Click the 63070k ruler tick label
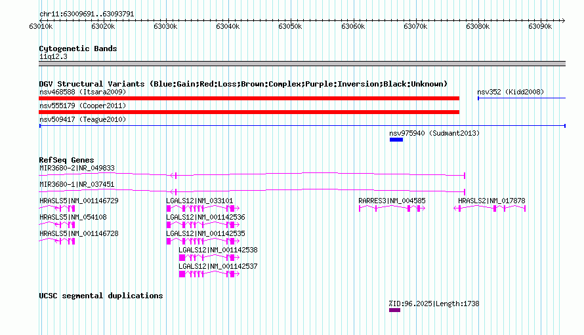Viewport: 584px width, 335px height. click(415, 27)
